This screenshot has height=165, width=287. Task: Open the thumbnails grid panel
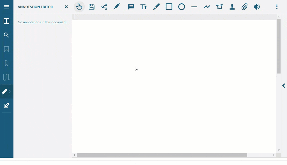pos(6,21)
